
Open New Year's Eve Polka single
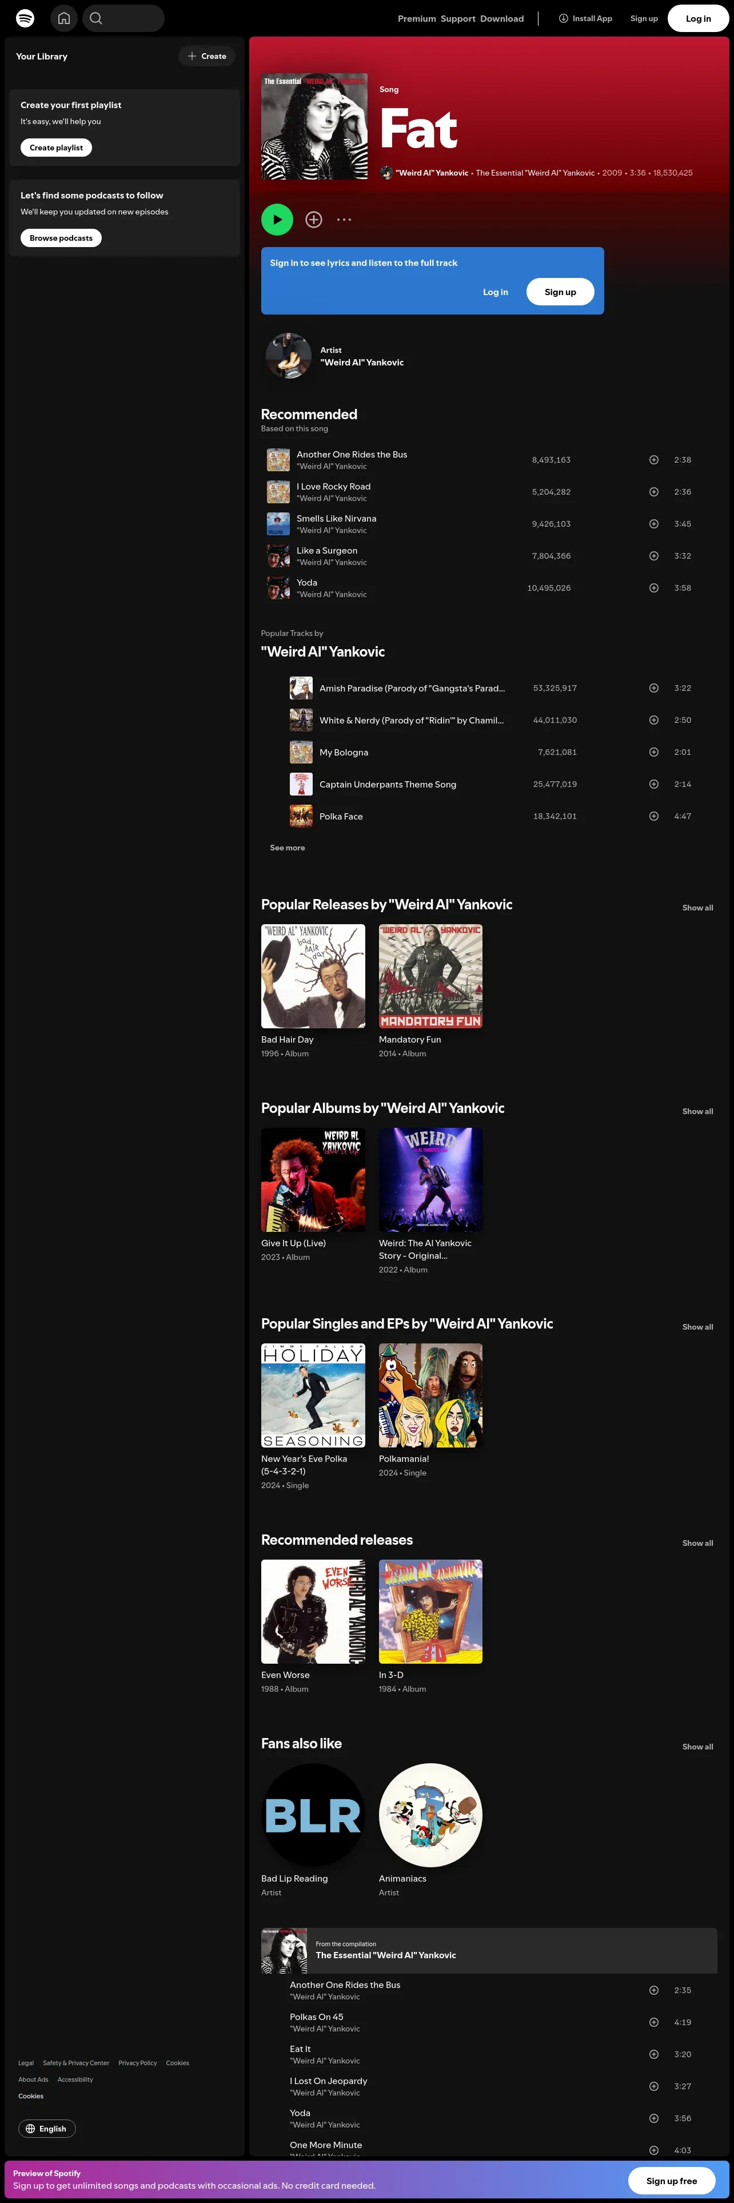pos(313,1395)
